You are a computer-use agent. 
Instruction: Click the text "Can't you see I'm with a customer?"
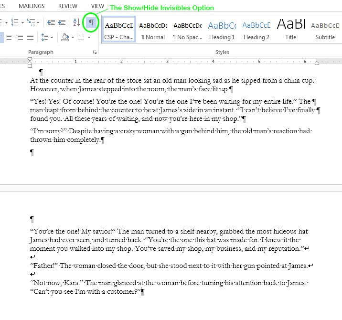(x=85, y=292)
